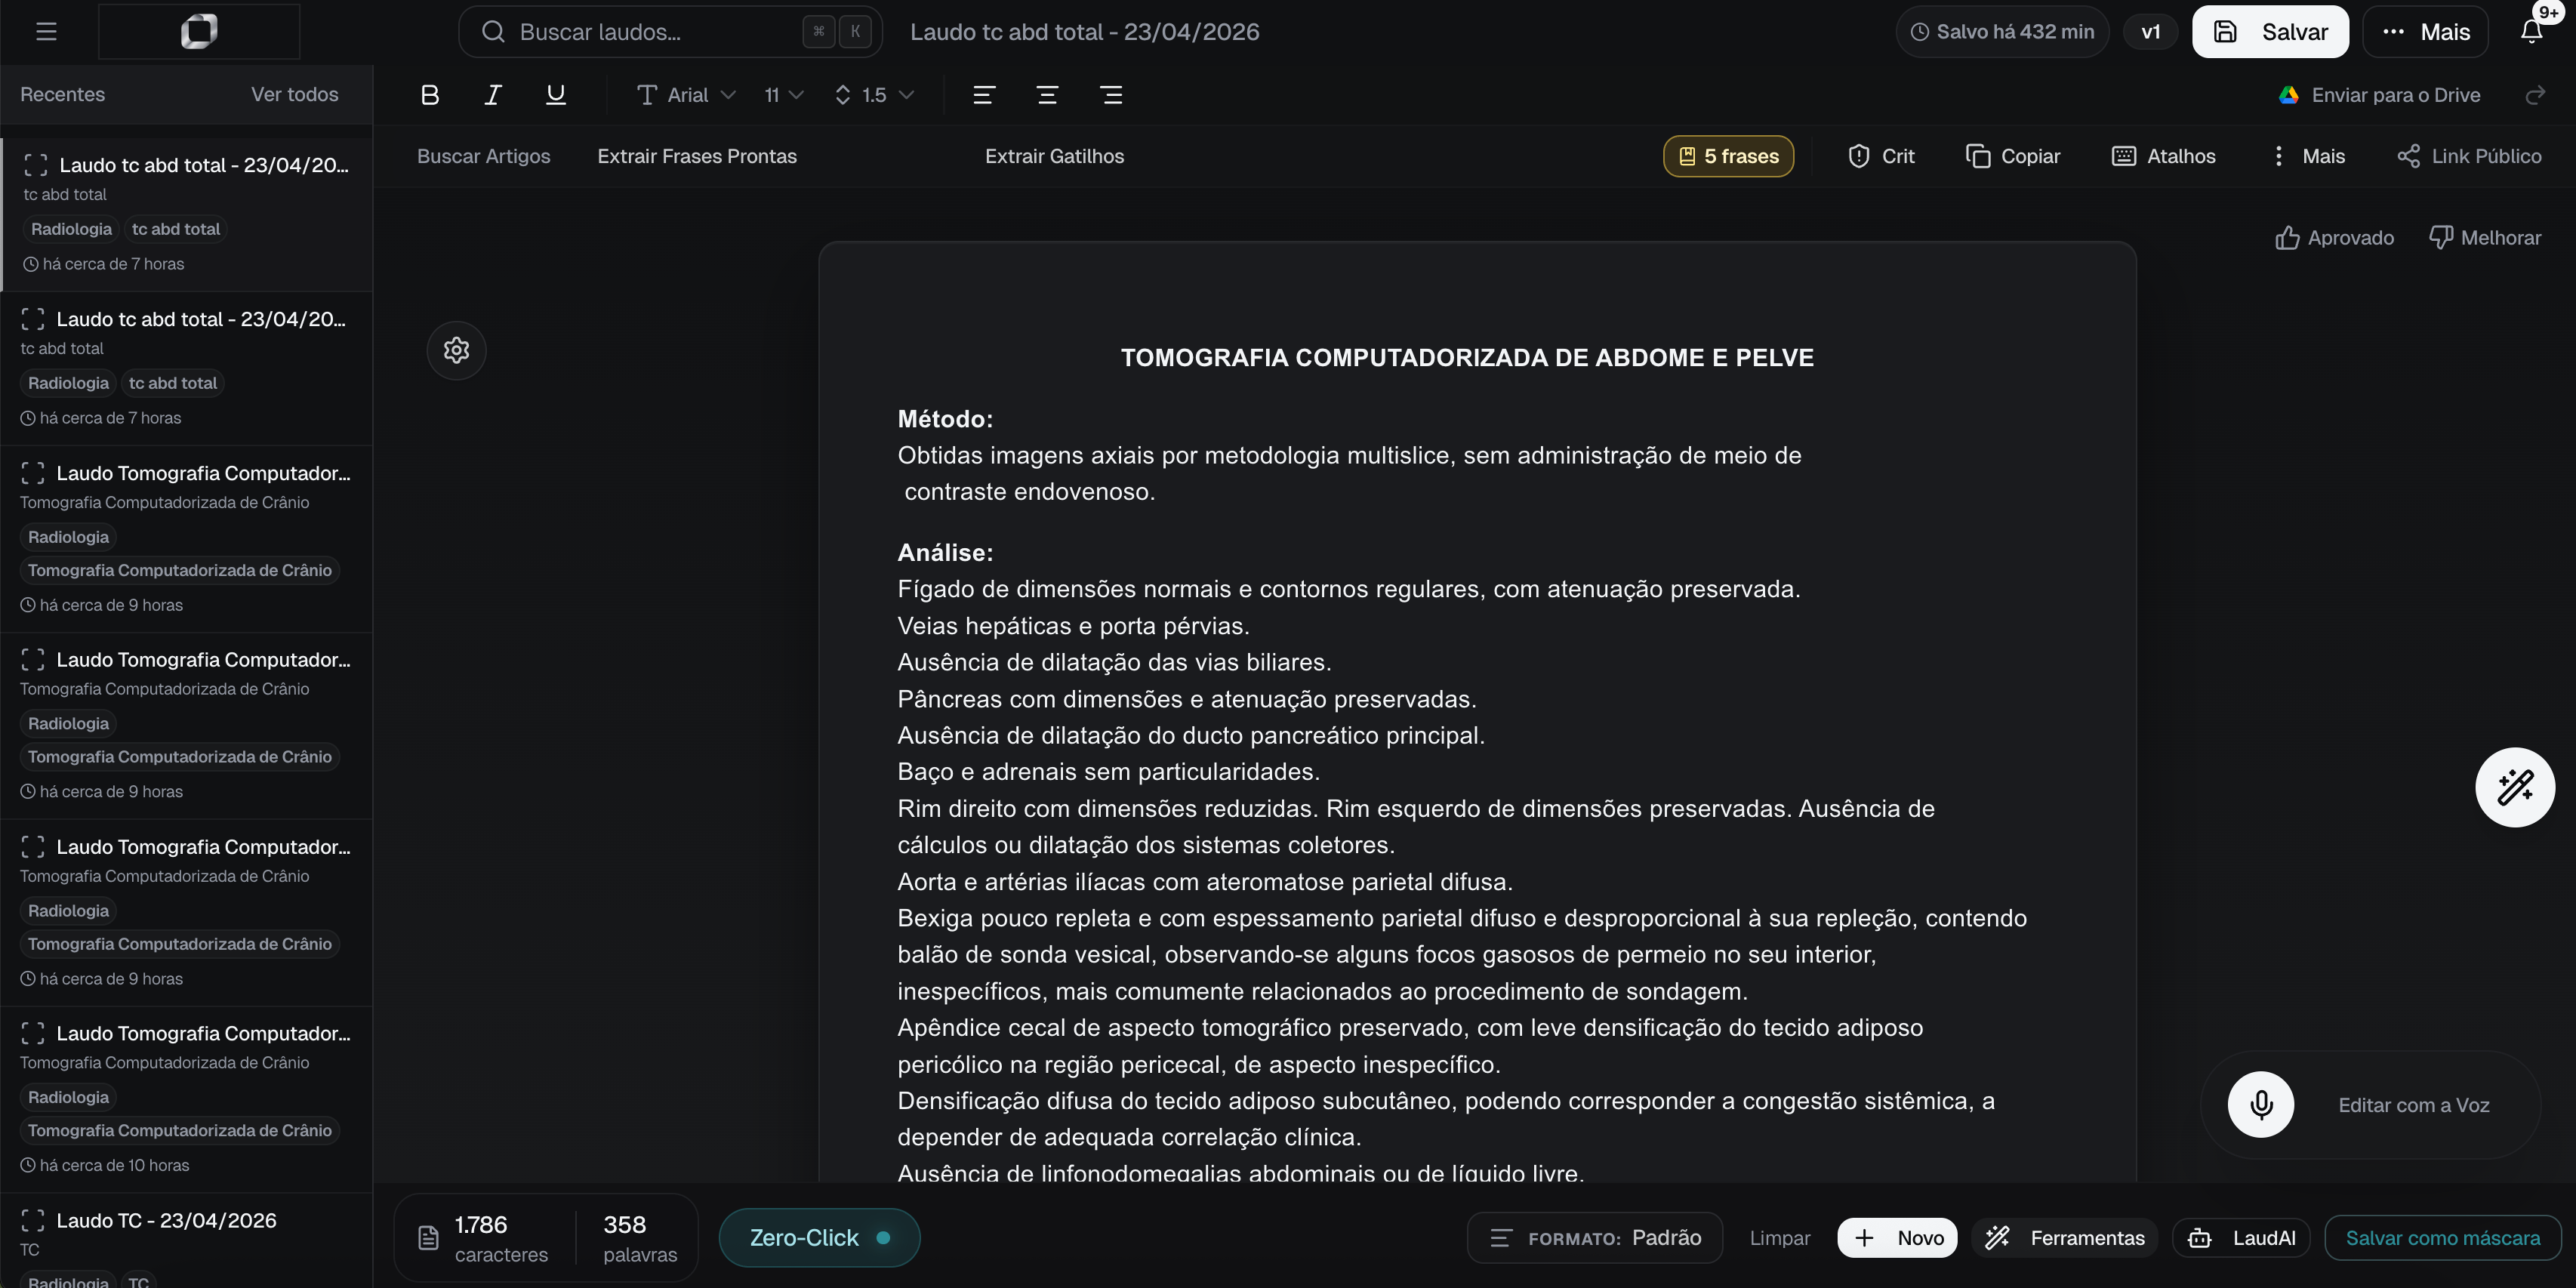Click Ver todos to see all reports
2576x1288 pixels.
[x=294, y=94]
